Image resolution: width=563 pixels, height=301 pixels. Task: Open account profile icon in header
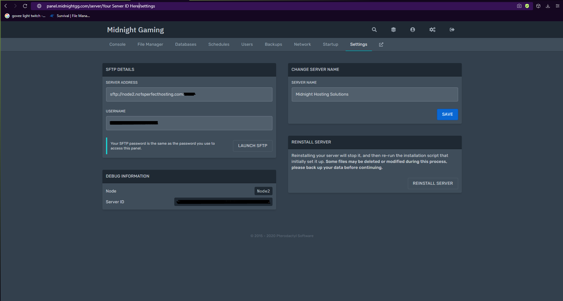pyautogui.click(x=413, y=30)
